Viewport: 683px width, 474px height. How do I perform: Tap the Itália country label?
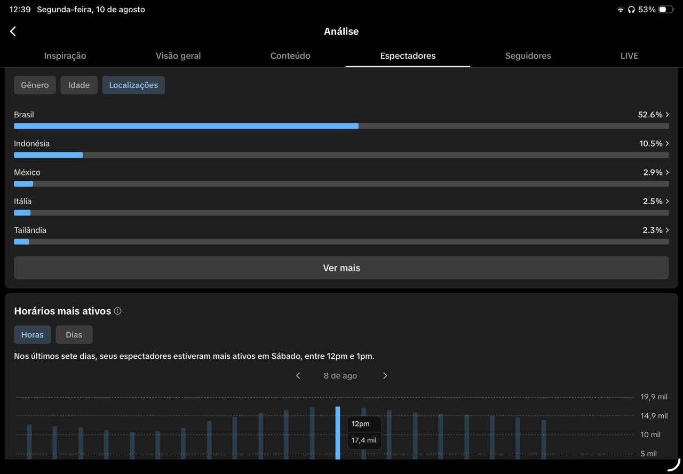[x=23, y=201]
